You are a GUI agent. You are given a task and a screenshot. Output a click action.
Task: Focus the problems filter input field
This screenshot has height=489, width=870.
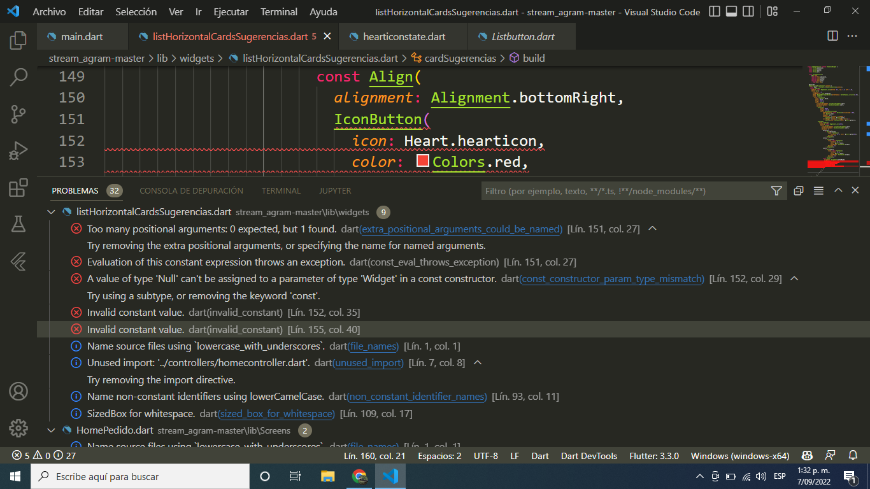(x=624, y=191)
